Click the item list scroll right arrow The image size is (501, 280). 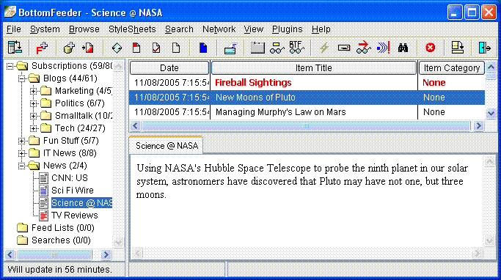coord(478,126)
